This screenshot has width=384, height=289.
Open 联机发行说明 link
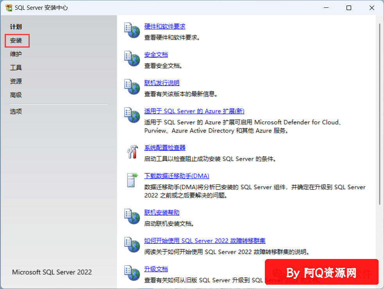[162, 83]
